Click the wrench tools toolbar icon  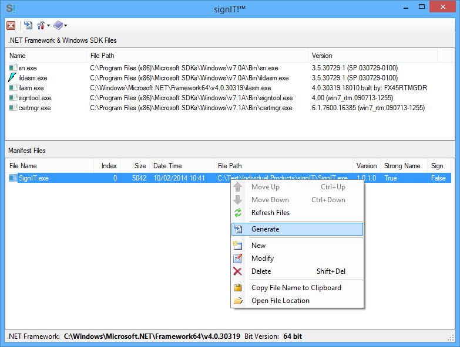click(41, 25)
